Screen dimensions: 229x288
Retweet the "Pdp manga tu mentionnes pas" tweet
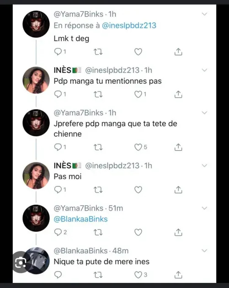(x=98, y=95)
